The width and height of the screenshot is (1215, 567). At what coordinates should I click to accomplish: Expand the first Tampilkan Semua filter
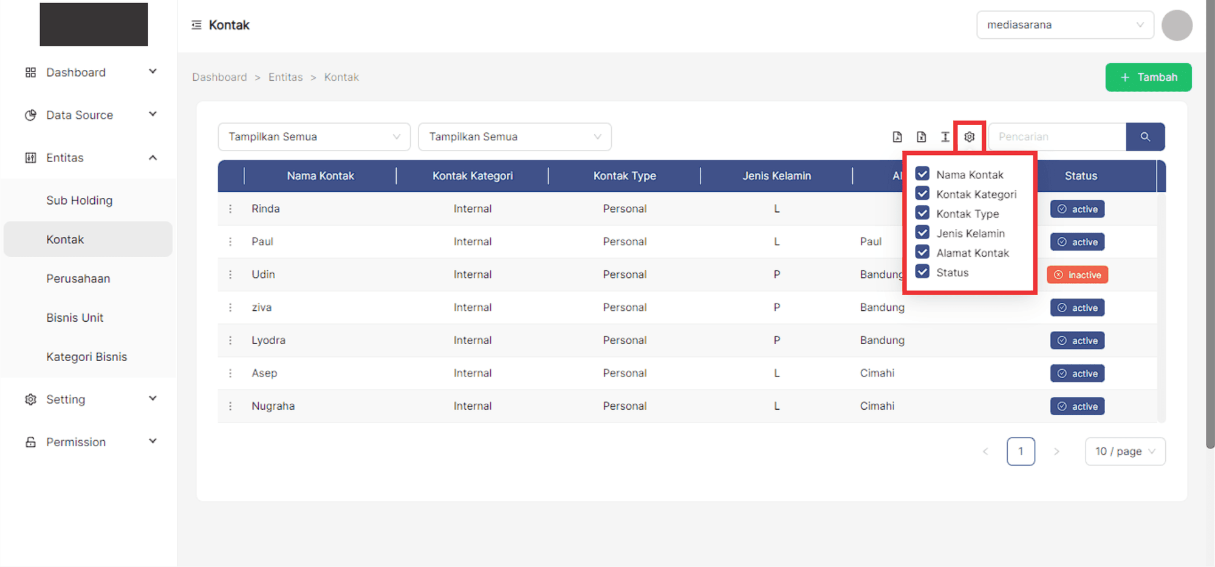(313, 137)
